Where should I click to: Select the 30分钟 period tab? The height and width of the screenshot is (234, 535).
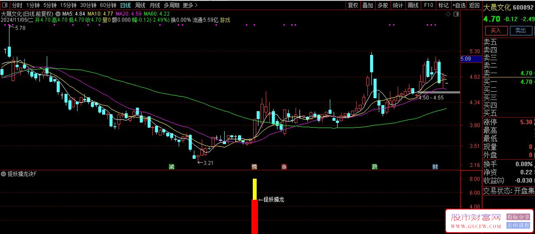click(x=88, y=5)
